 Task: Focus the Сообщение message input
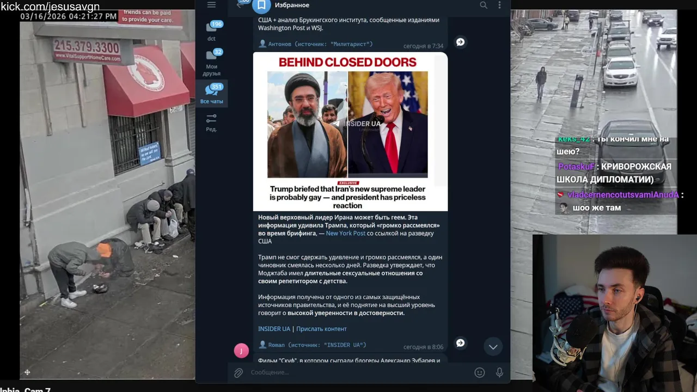(x=358, y=372)
